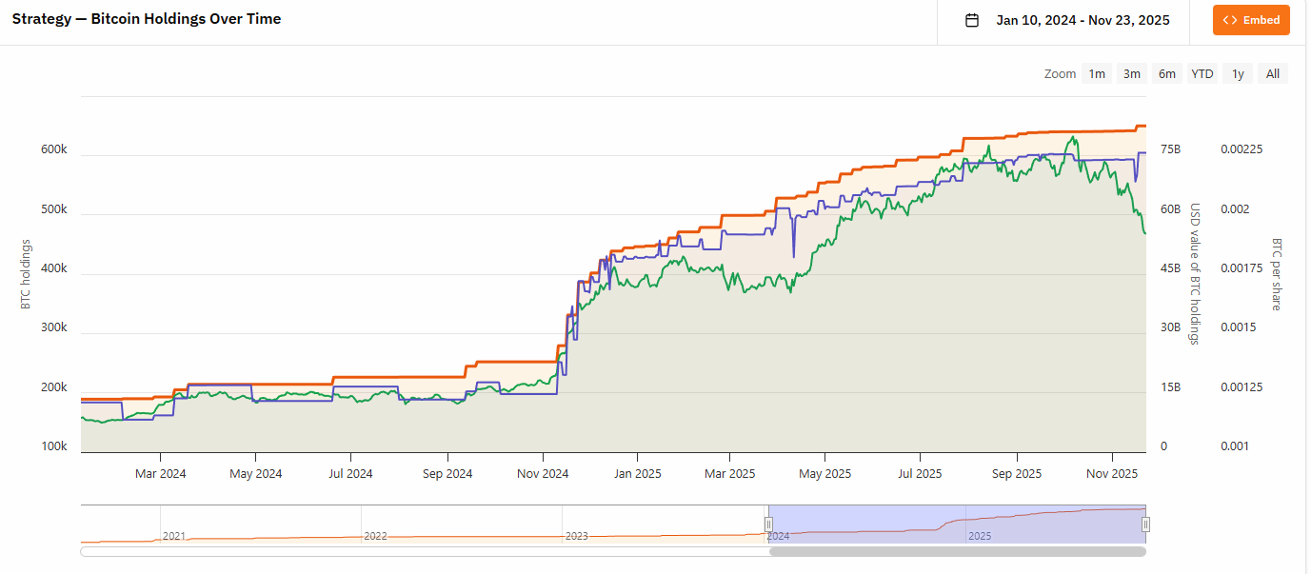Click the Nov 2025 x-axis label
The height and width of the screenshot is (574, 1311).
coord(1112,473)
